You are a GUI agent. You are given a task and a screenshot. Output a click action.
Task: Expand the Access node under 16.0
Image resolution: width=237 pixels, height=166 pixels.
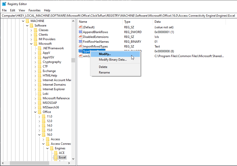coord(43,139)
